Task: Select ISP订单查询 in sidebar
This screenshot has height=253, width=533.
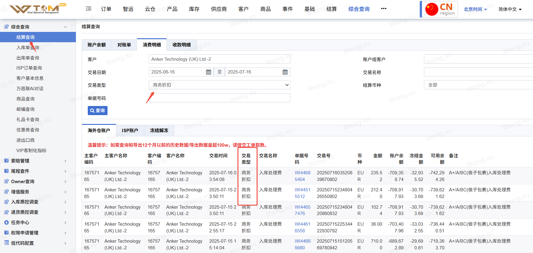Action: tap(29, 68)
